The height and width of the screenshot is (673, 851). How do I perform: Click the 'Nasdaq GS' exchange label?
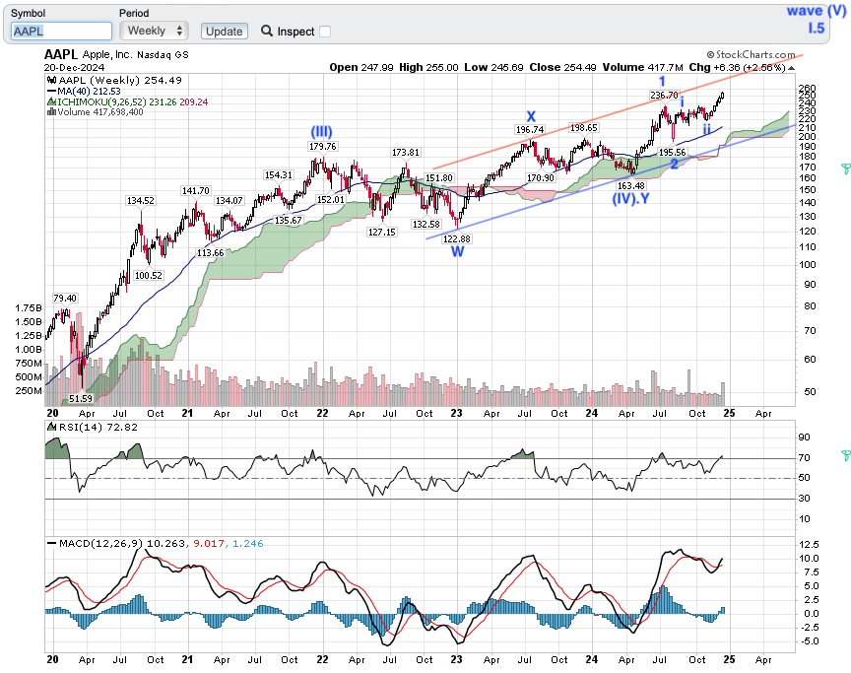[163, 55]
